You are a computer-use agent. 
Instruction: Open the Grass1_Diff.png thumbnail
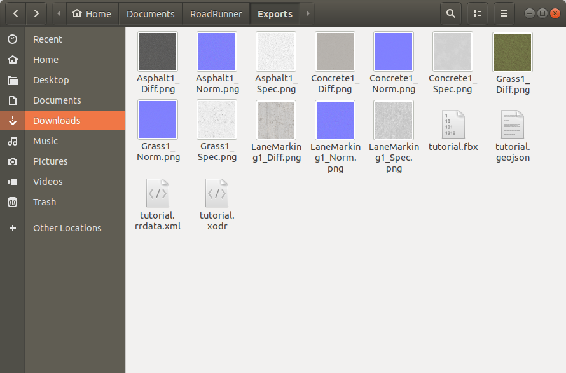pos(512,51)
